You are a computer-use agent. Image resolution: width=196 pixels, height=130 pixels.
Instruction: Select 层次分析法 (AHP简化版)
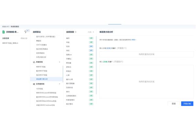(x=46, y=37)
